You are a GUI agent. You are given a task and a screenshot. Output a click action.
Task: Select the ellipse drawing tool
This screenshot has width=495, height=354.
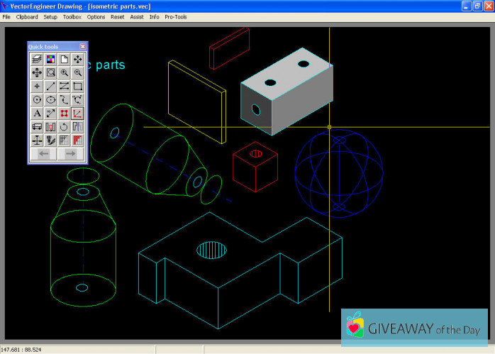(50, 99)
